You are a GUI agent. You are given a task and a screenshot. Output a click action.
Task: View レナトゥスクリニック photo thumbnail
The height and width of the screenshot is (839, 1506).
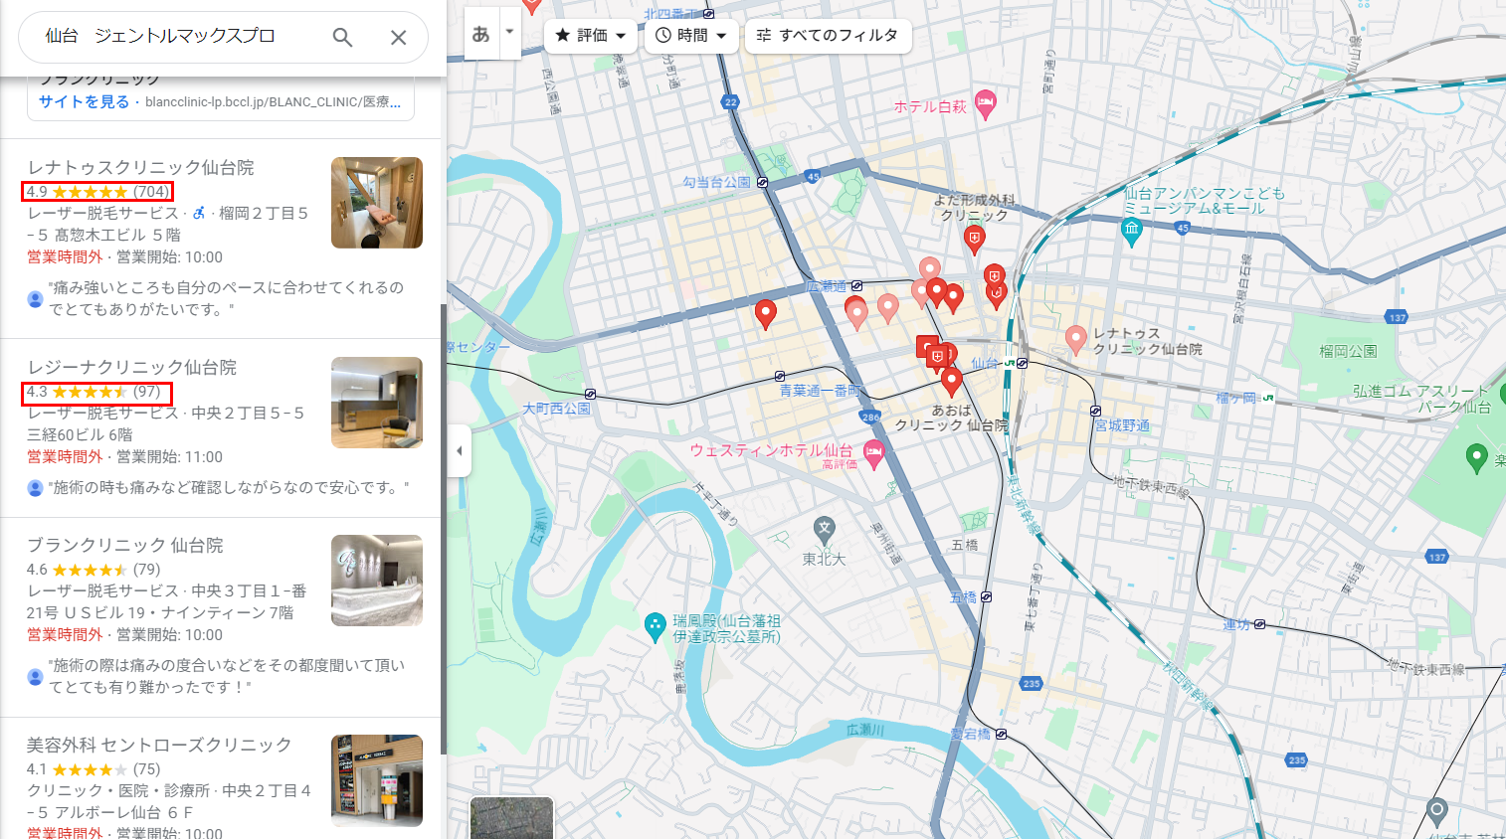(377, 203)
